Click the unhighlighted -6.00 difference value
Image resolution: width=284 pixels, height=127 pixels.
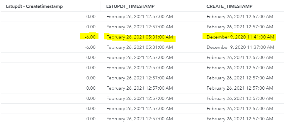point(91,47)
